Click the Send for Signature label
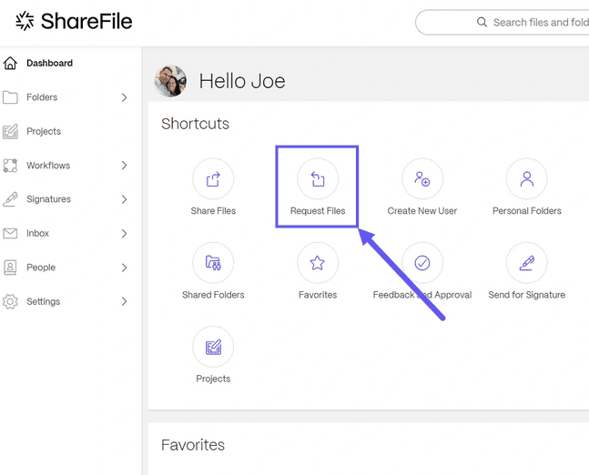This screenshot has width=589, height=475. (527, 295)
